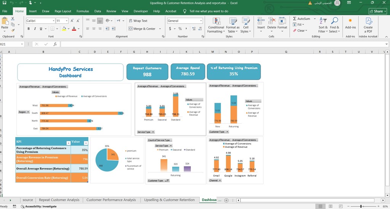Click the Format Painter brush icon
390x209 pixels.
coord(13,30)
